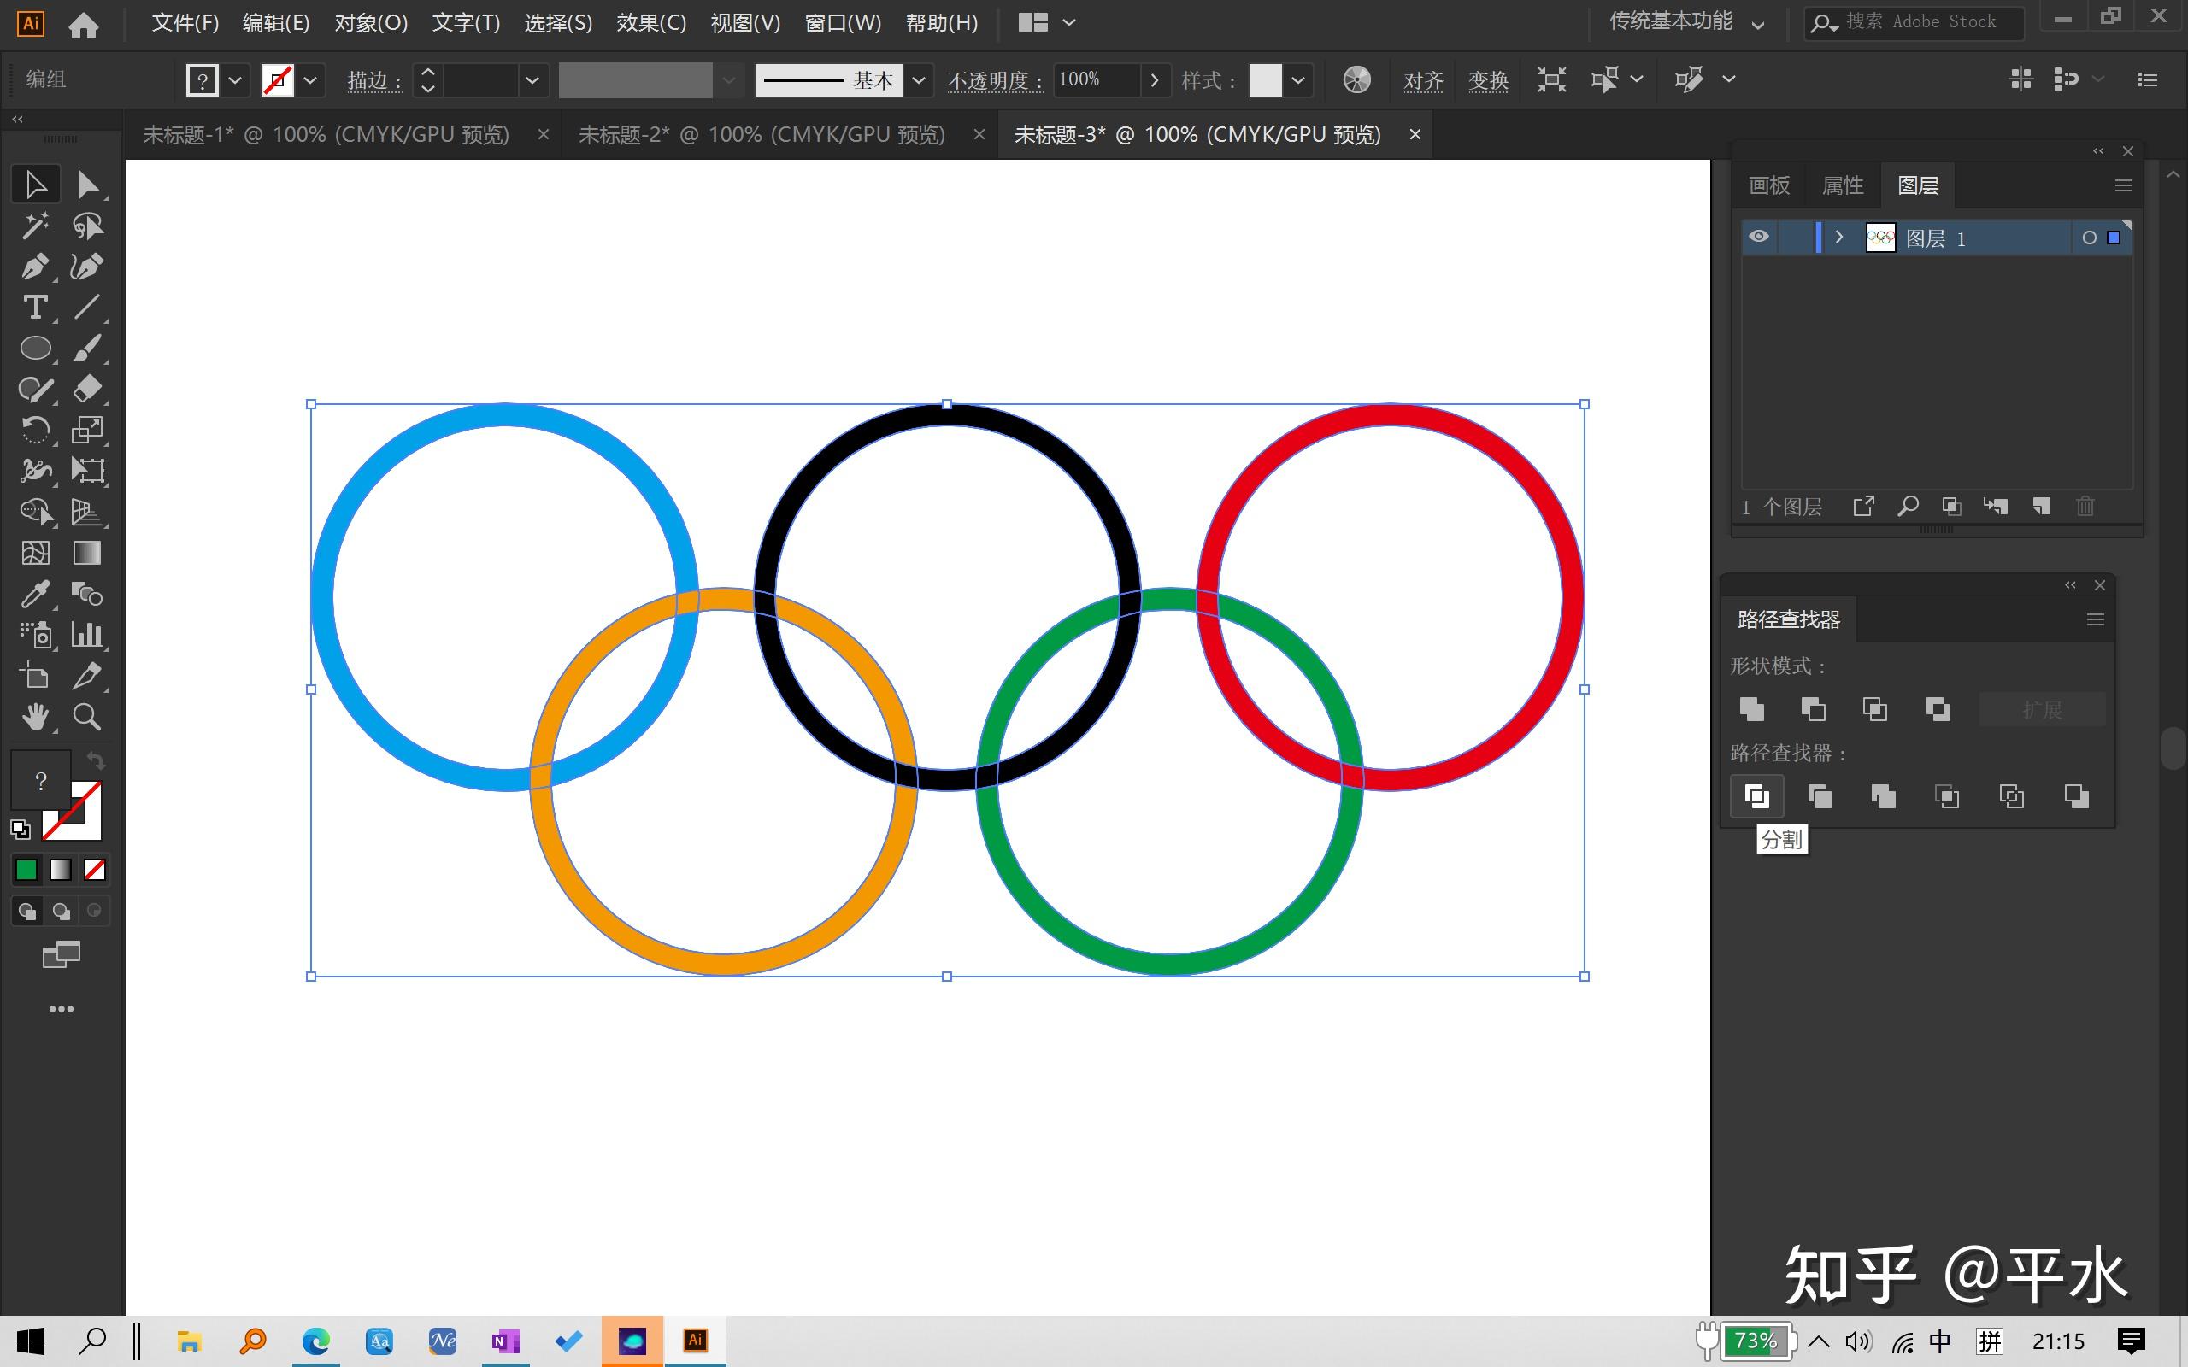This screenshot has height=1367, width=2188.
Task: Select the Pen tool
Action: [x=35, y=266]
